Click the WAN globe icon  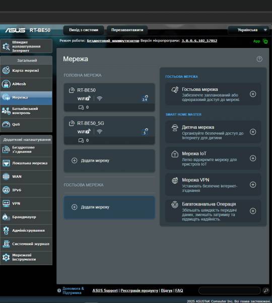click(x=6, y=176)
